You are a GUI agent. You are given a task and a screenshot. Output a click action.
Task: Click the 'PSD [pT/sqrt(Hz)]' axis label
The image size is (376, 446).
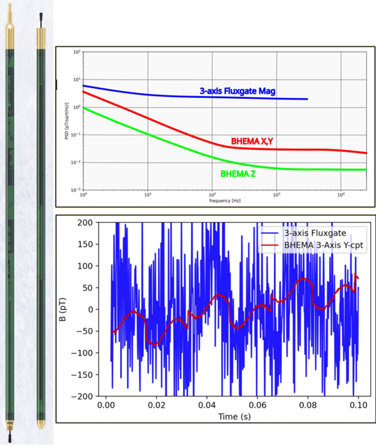67,121
